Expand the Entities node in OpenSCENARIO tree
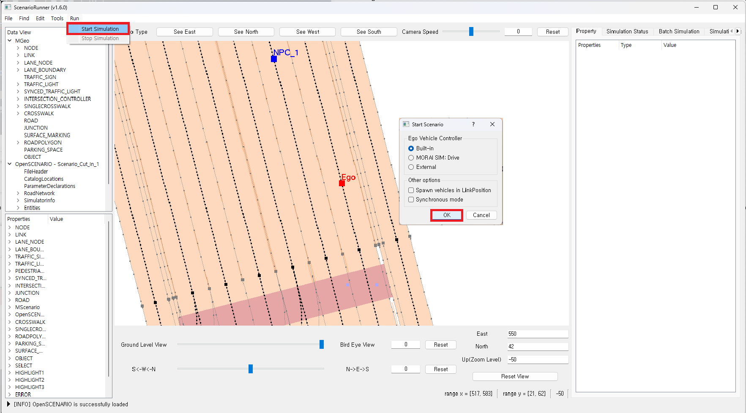Image resolution: width=746 pixels, height=413 pixels. click(18, 208)
